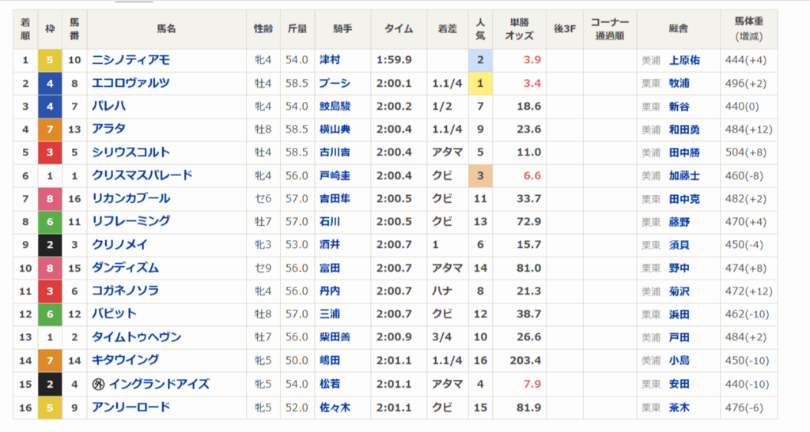Open trainer 上原佑 page
Viewport: 810px width, 432px height.
pyautogui.click(x=684, y=60)
